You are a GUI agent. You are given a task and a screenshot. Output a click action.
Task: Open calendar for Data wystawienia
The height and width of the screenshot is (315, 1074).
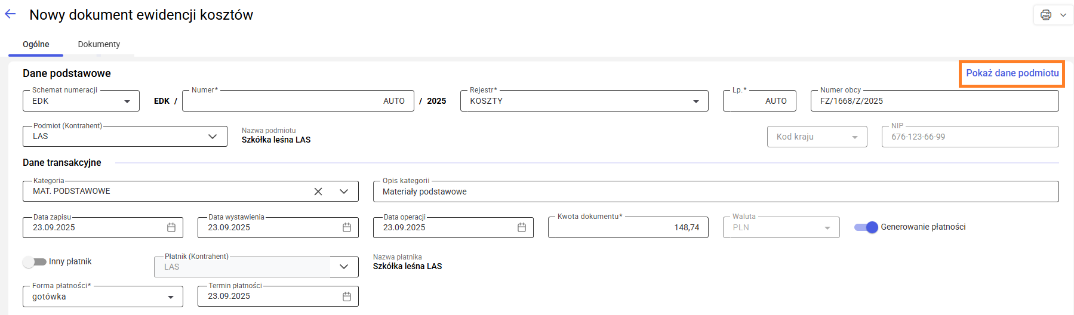[x=347, y=227]
